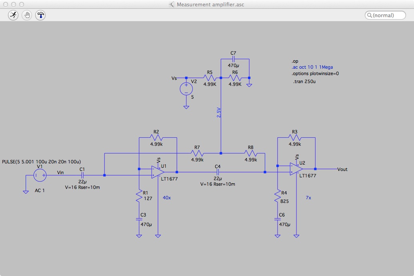Click the 7x gain comment

[308, 198]
